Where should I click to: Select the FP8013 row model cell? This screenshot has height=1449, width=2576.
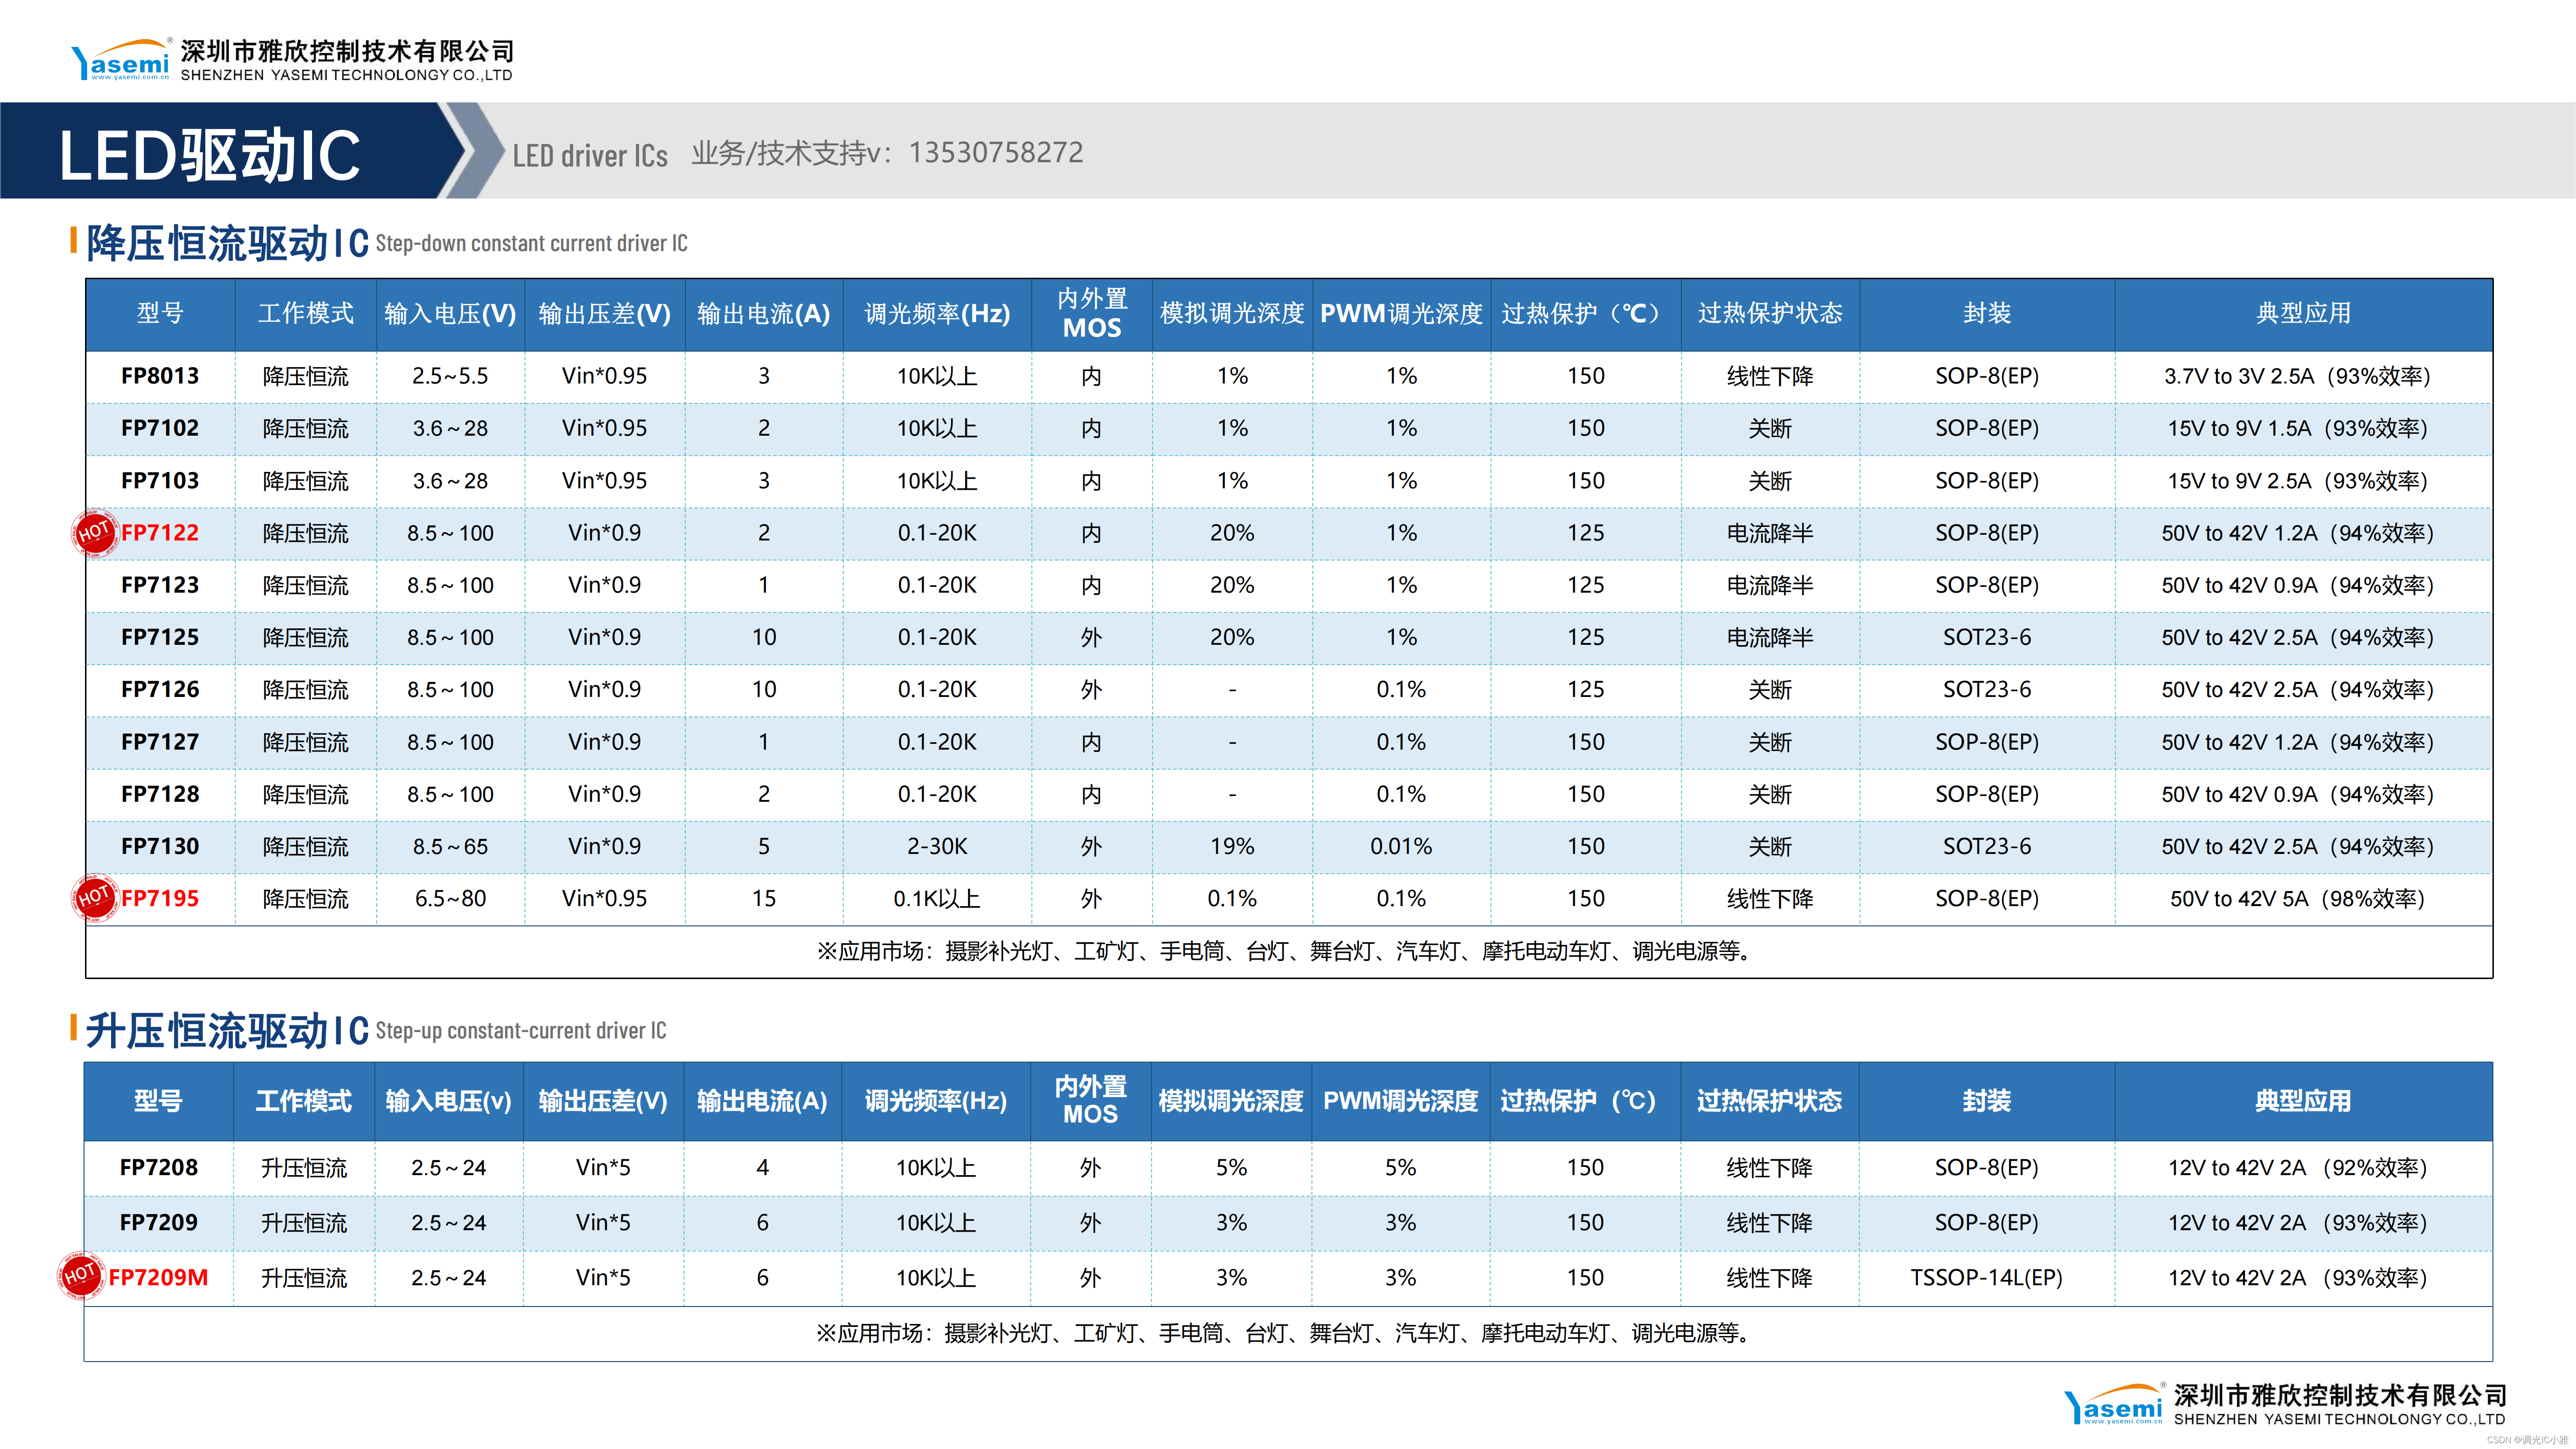(160, 376)
